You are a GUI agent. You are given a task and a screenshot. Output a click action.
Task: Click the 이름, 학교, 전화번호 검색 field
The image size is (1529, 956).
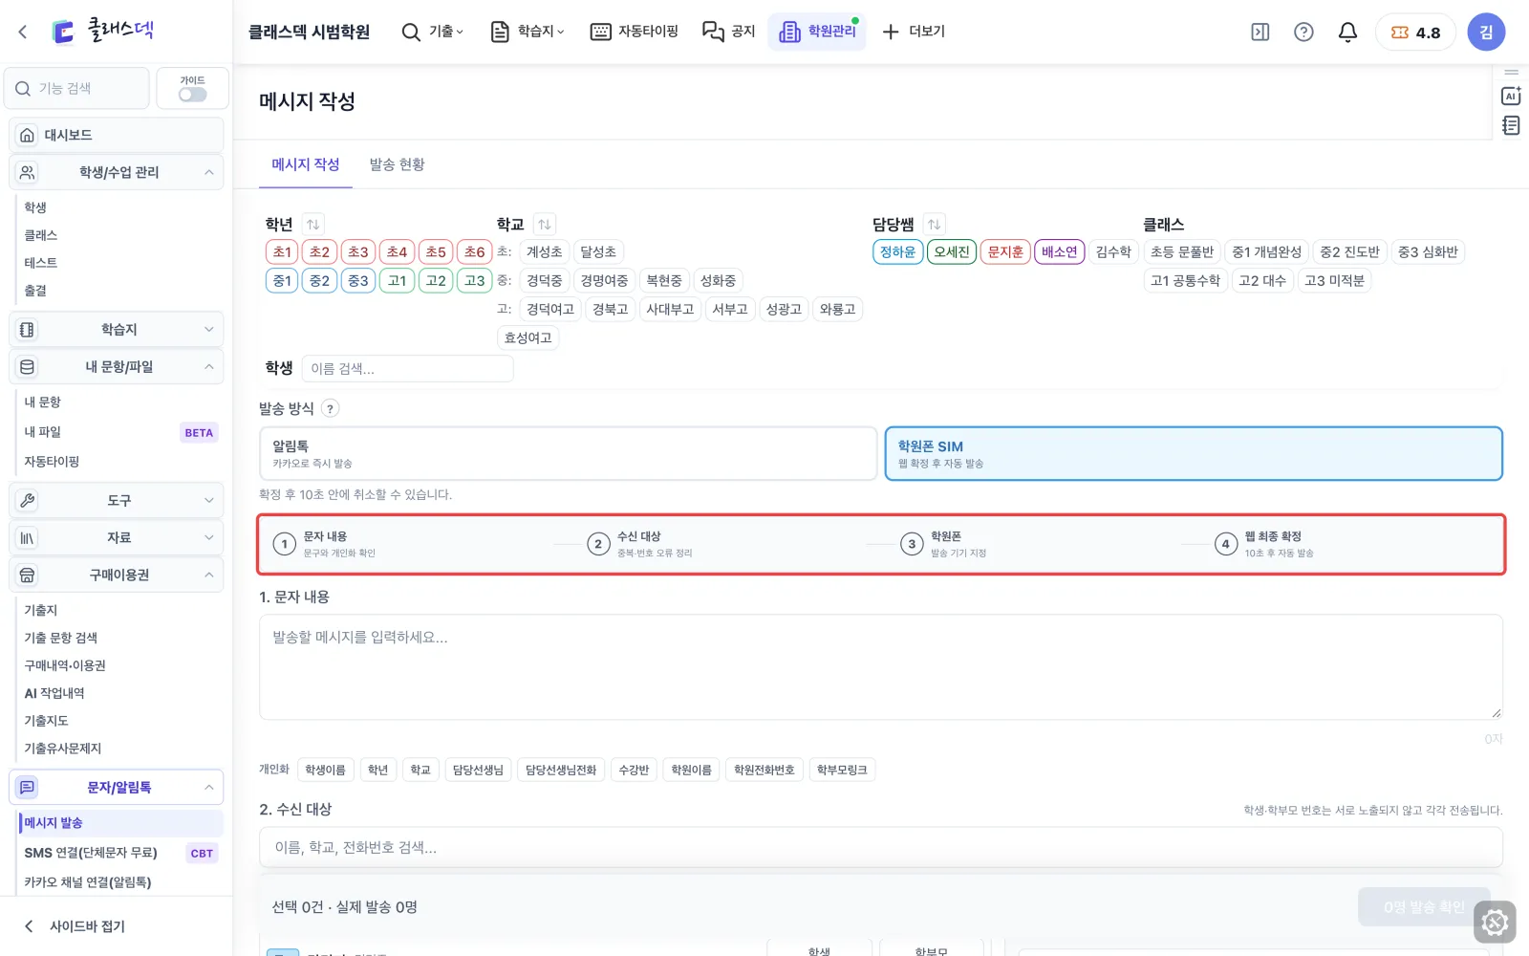click(x=881, y=848)
